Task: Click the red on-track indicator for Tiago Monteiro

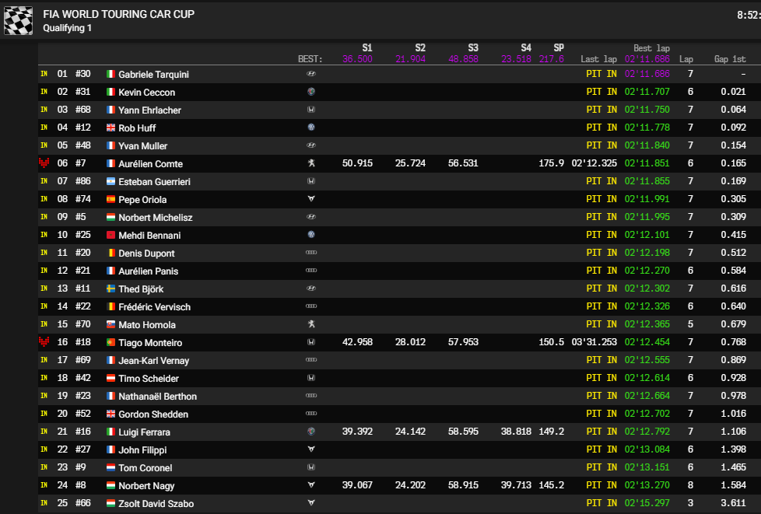Action: coord(44,342)
